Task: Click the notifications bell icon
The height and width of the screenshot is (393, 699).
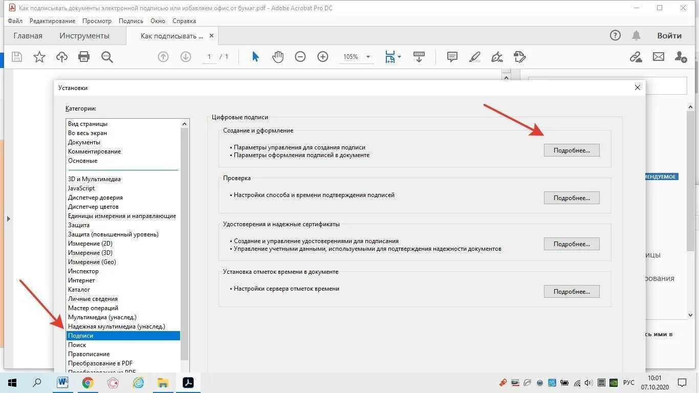Action: click(x=637, y=35)
